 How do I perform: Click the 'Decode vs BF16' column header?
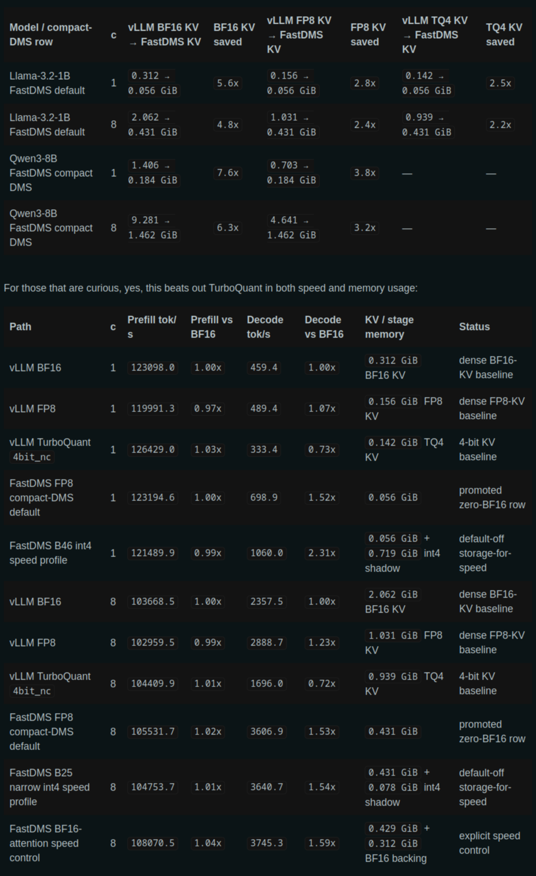[324, 327]
